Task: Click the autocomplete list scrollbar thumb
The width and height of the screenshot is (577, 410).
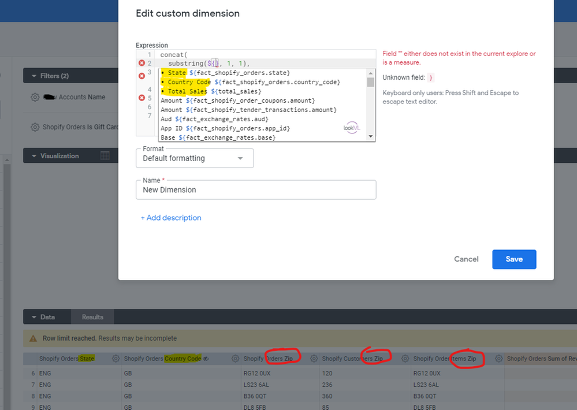Action: (371, 82)
